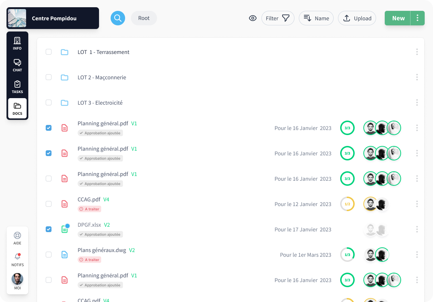
Task: Click the DPGF.xlsx spreadsheet file icon
Action: pos(65,229)
